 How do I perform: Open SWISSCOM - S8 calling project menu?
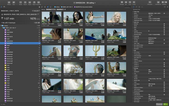click(x=84, y=3)
